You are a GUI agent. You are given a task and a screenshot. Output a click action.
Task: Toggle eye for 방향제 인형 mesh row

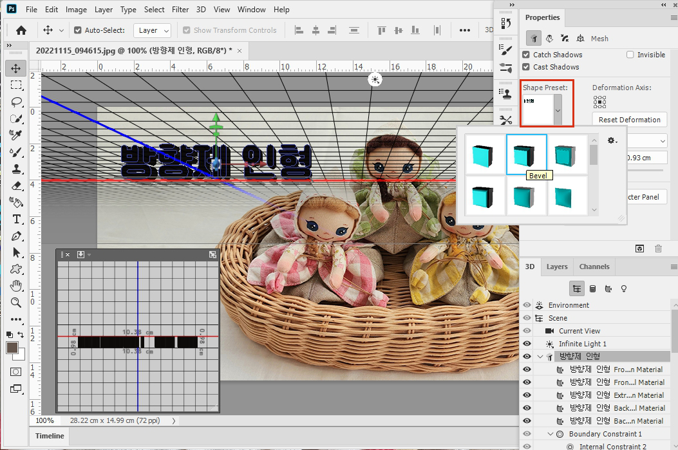pos(527,357)
